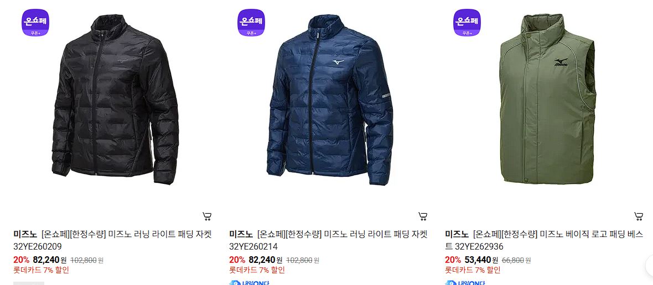Screen dimensions: 653x285
Task: Click 롯데카드 7% 할인 under the black jacket
Action: (x=42, y=270)
